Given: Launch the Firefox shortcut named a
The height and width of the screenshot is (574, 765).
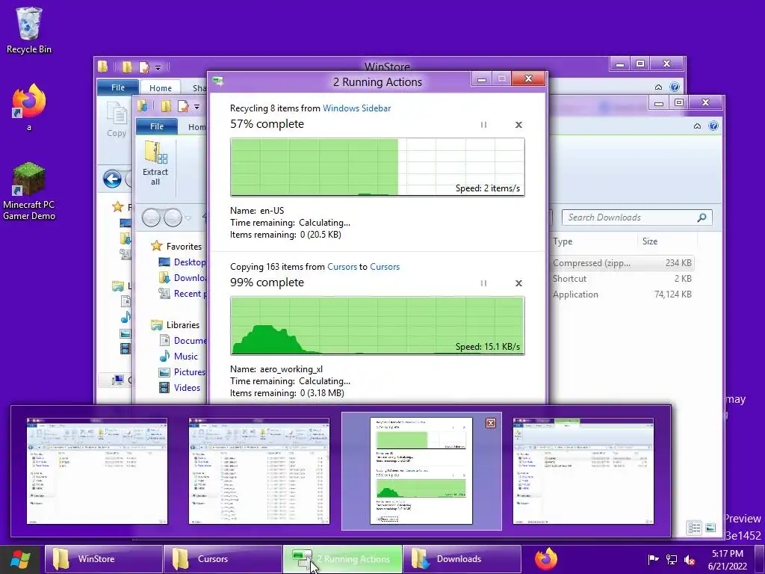Looking at the screenshot, I should tap(29, 108).
